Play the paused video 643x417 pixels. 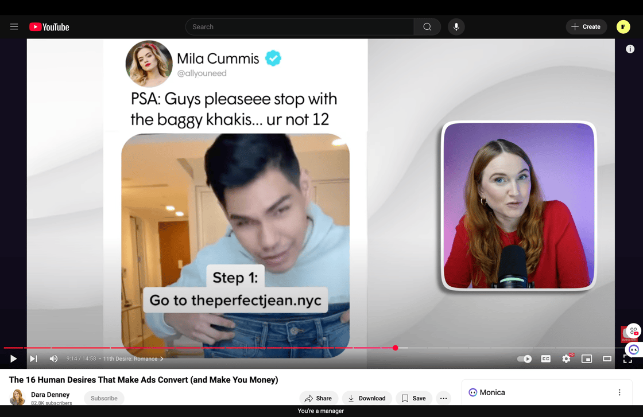[x=13, y=358]
